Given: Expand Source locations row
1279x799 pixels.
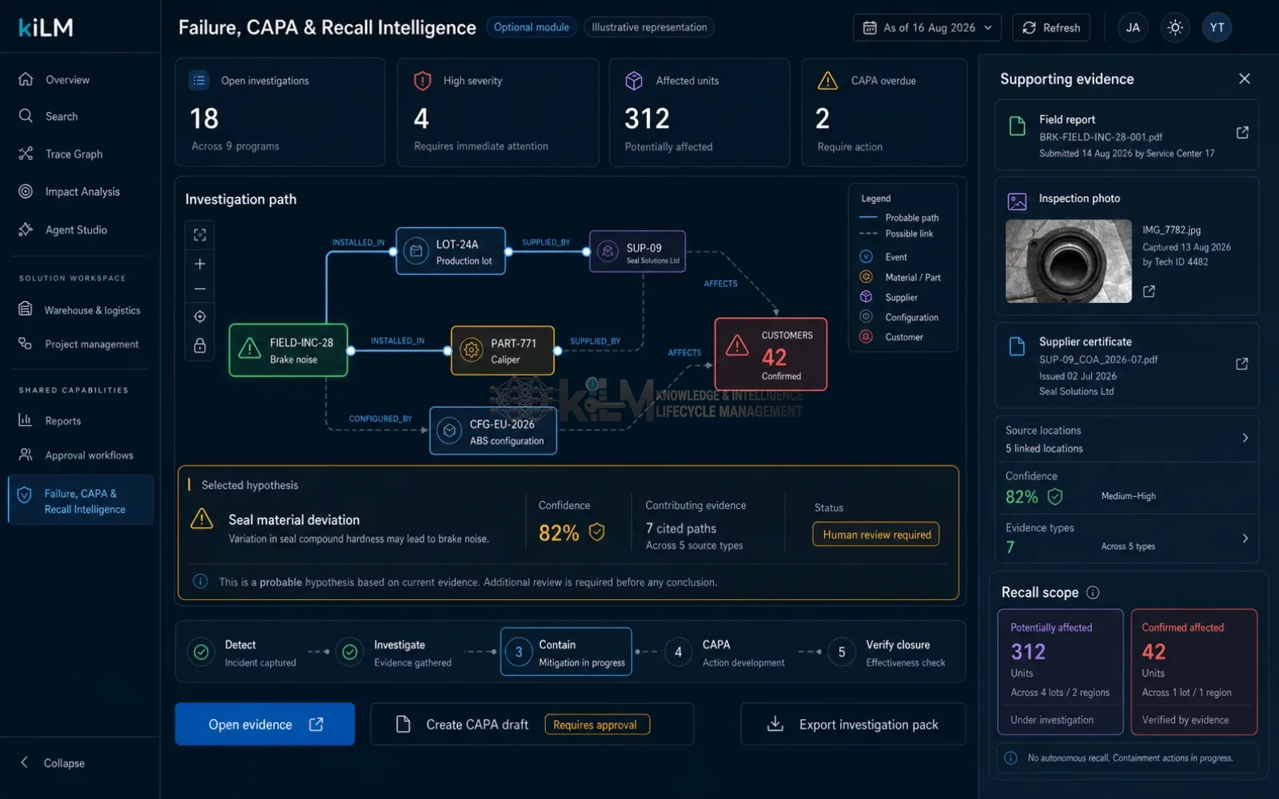Looking at the screenshot, I should (x=1127, y=439).
